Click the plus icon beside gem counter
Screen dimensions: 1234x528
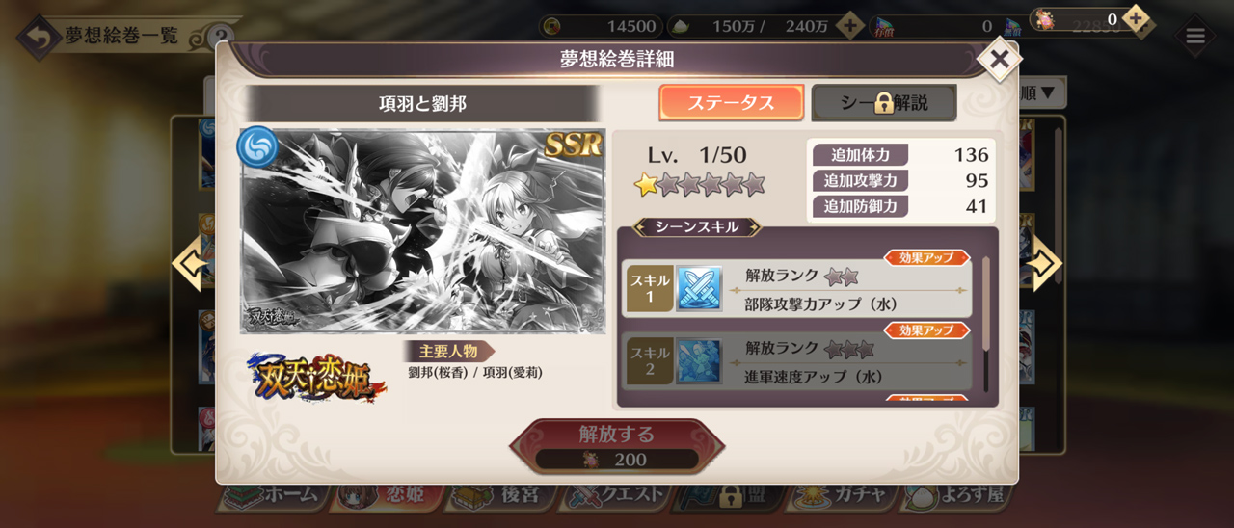[x=1136, y=18]
